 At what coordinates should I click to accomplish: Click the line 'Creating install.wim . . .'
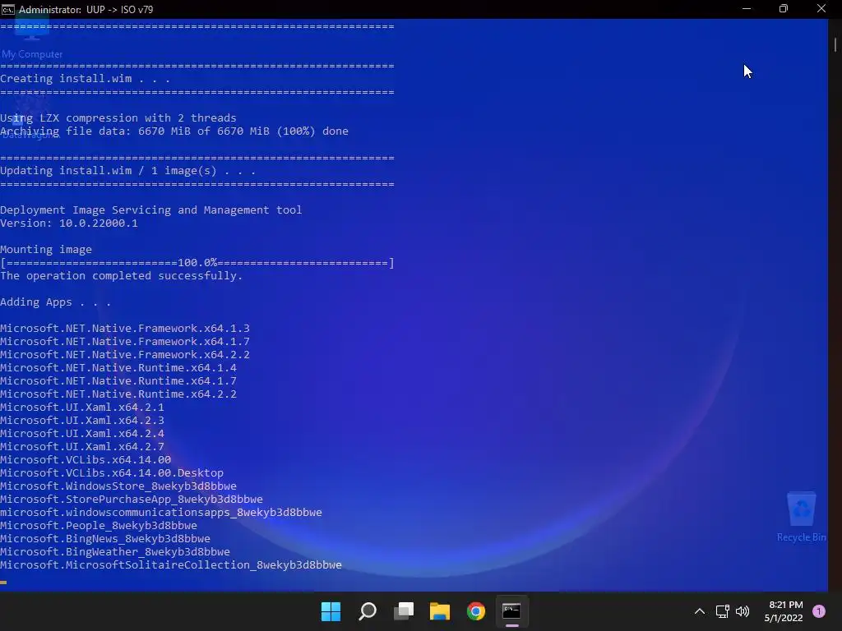86,79
